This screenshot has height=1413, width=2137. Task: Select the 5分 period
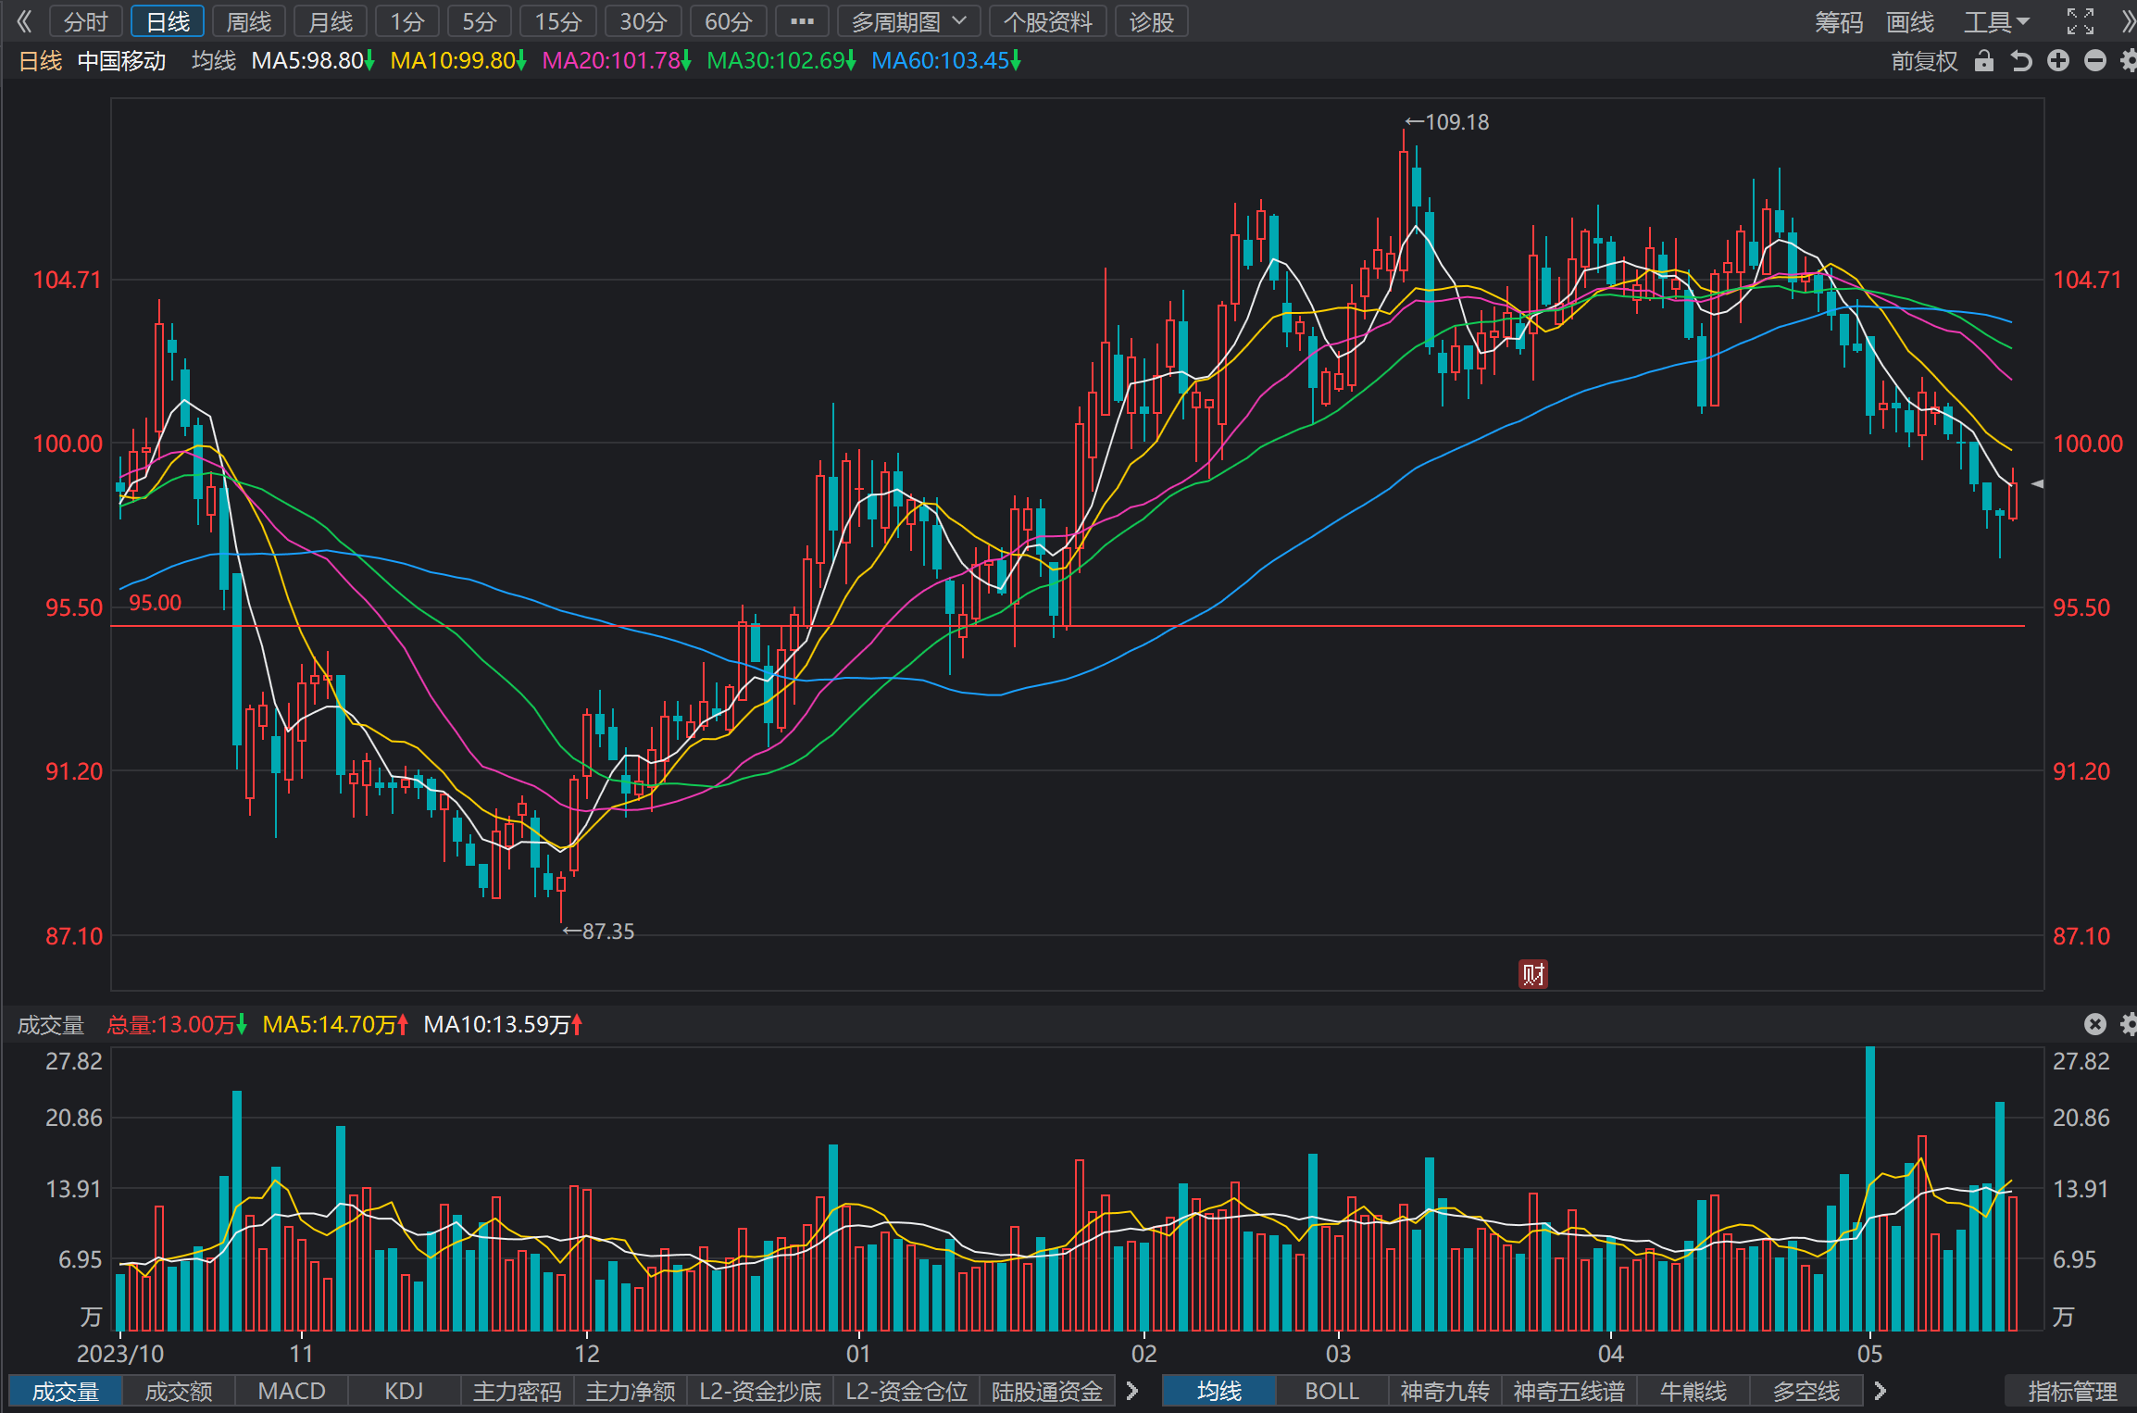coord(480,21)
